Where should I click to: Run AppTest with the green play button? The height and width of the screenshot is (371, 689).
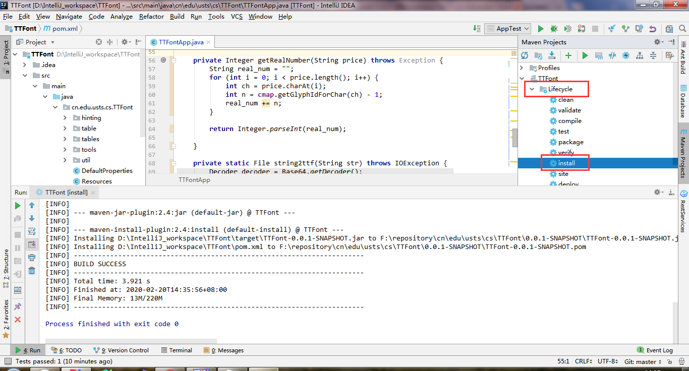coord(541,29)
